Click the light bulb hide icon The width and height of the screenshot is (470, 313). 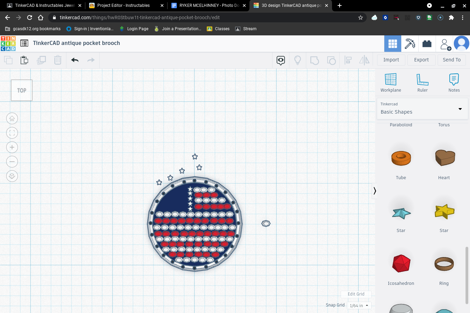298,60
